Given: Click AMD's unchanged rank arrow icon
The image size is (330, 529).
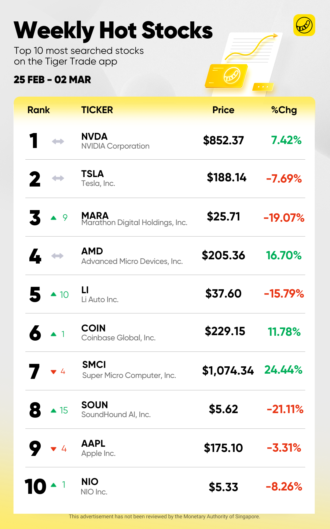Looking at the screenshot, I should 57,256.
